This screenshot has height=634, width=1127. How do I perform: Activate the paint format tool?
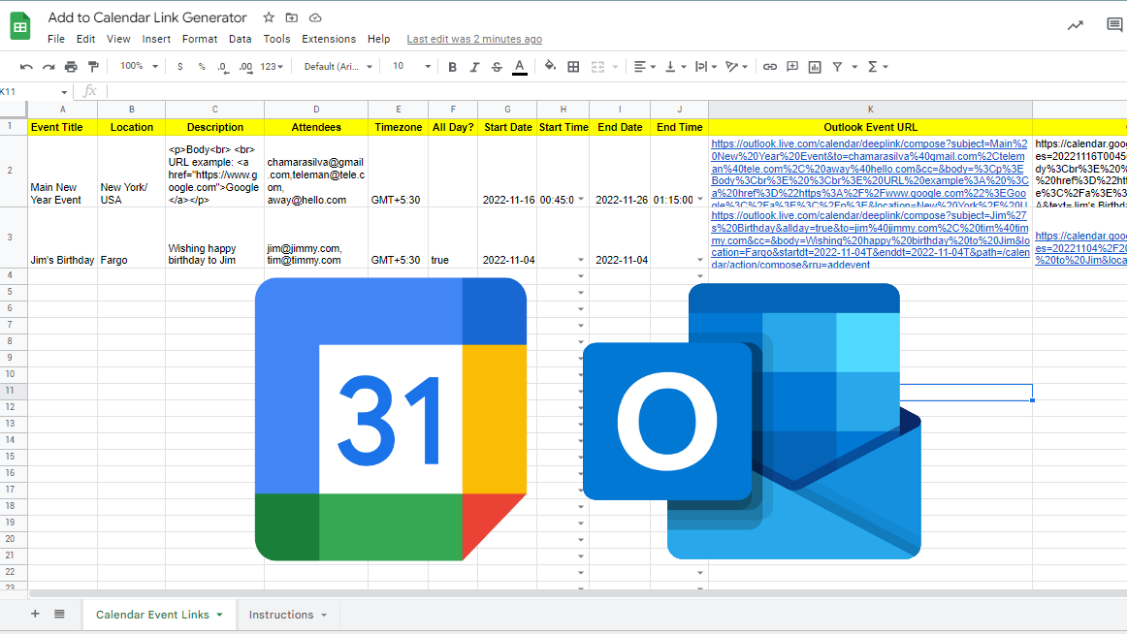coord(93,67)
